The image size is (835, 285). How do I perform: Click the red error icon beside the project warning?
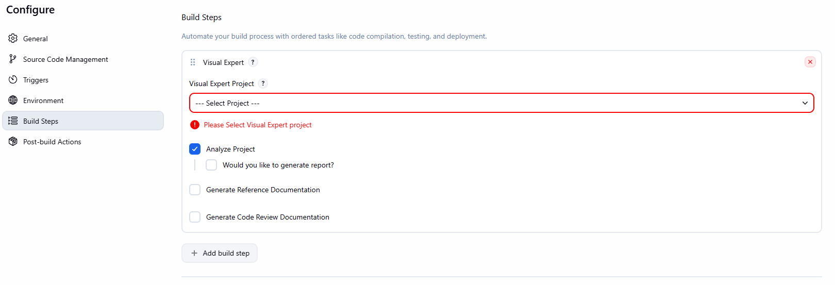click(x=195, y=125)
